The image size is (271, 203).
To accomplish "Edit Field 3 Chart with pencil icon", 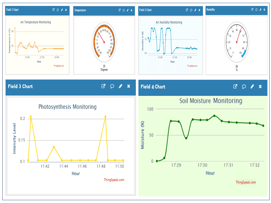I will [x=121, y=86].
